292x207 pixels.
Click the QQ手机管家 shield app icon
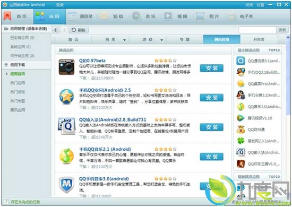[x=66, y=185]
